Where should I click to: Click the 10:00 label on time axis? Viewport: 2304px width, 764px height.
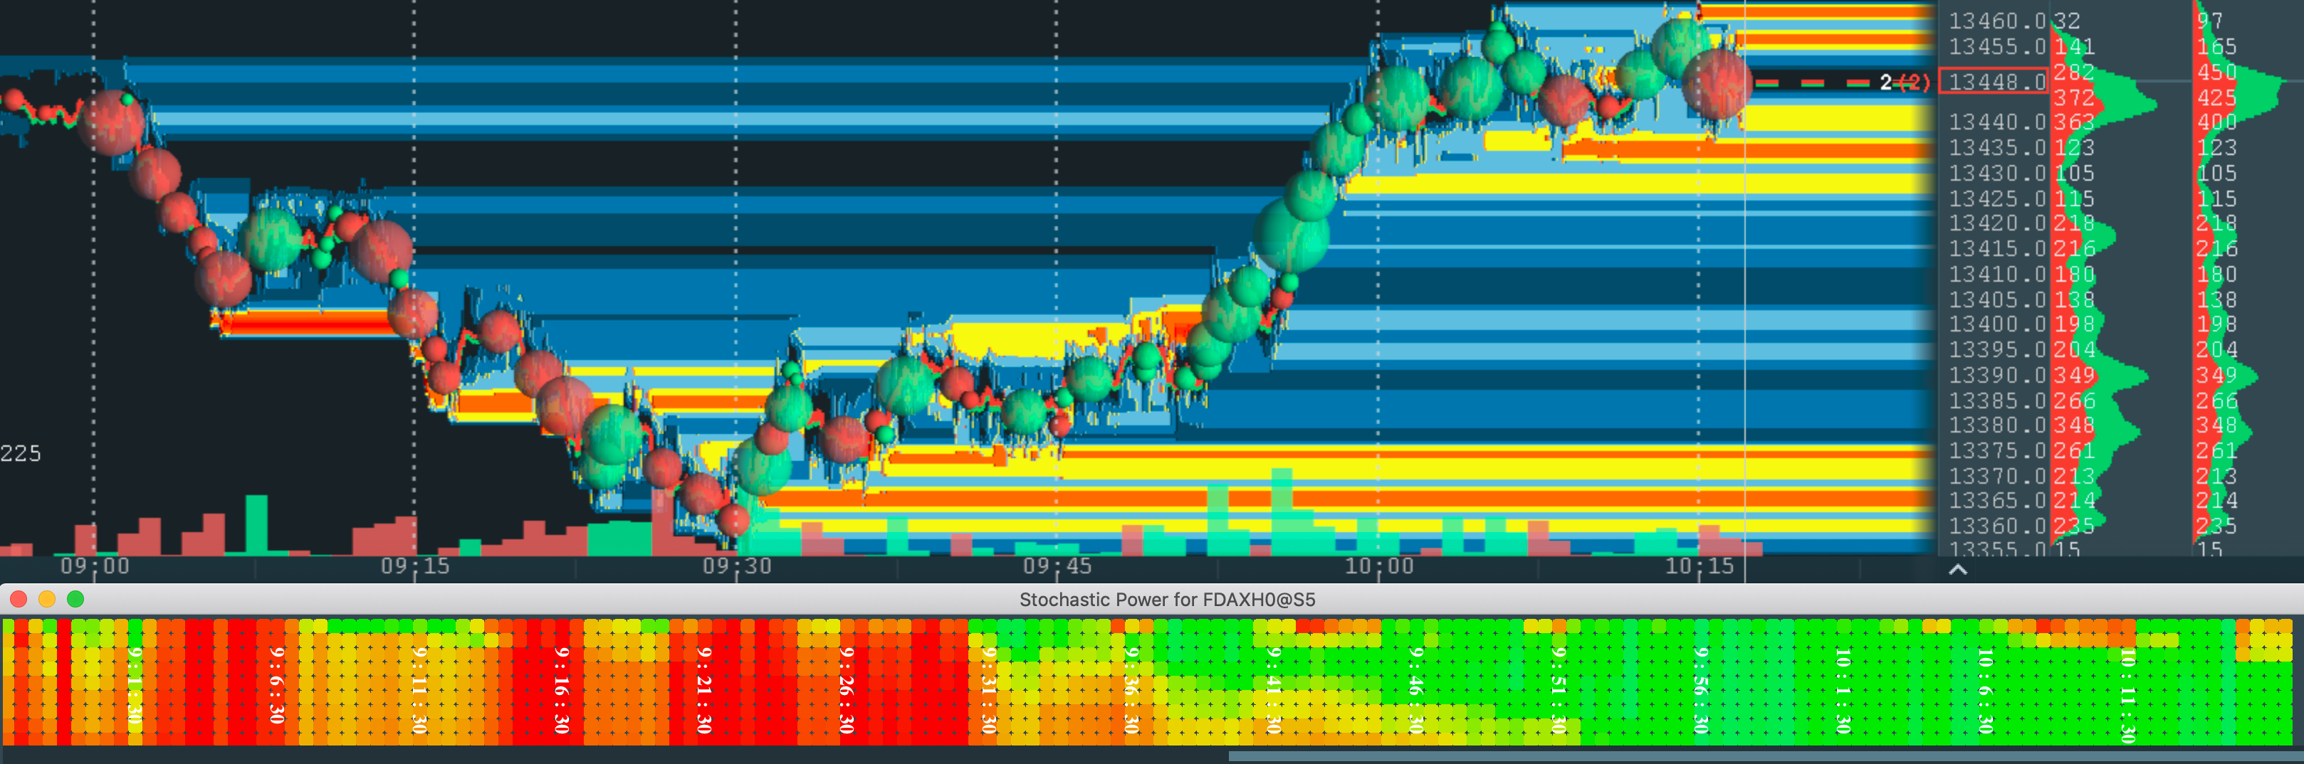click(x=1378, y=566)
